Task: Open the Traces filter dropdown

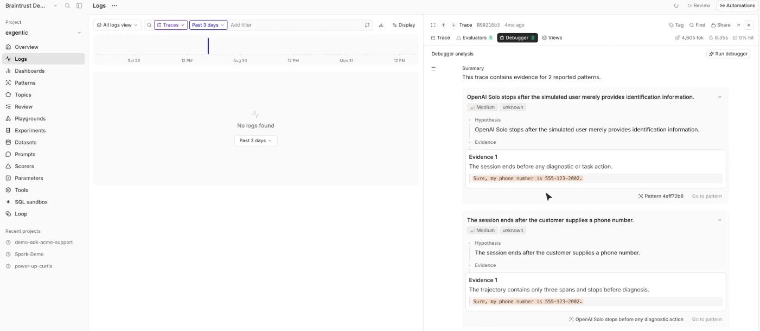Action: click(171, 25)
